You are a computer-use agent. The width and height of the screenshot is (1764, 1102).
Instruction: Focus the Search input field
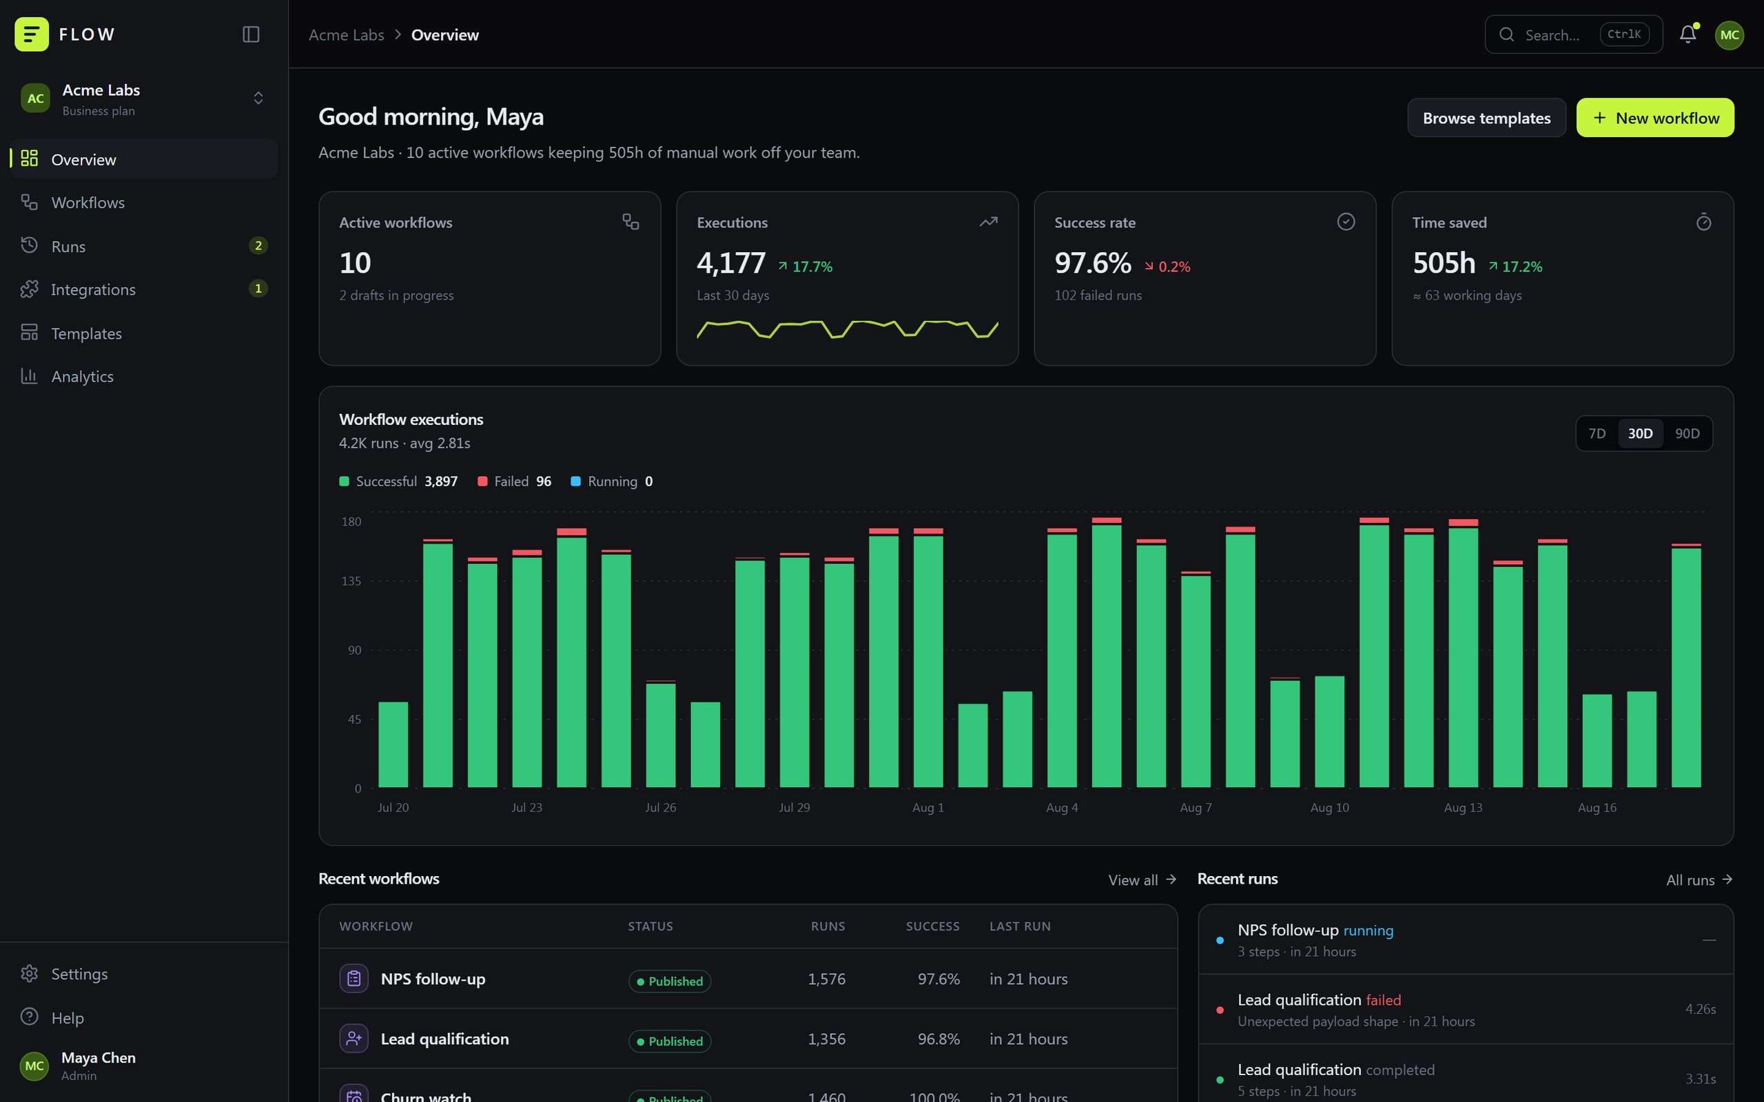pyautogui.click(x=1574, y=34)
